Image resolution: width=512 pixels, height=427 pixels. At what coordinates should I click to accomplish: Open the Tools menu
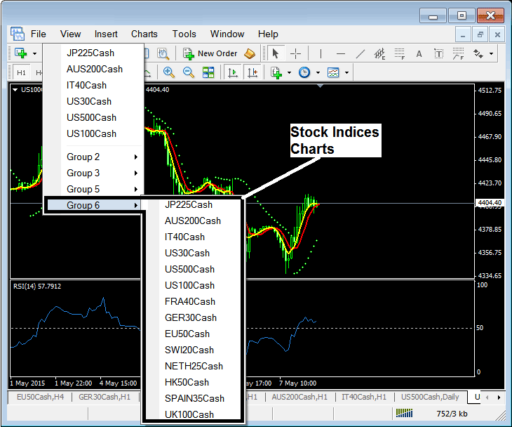coord(184,34)
